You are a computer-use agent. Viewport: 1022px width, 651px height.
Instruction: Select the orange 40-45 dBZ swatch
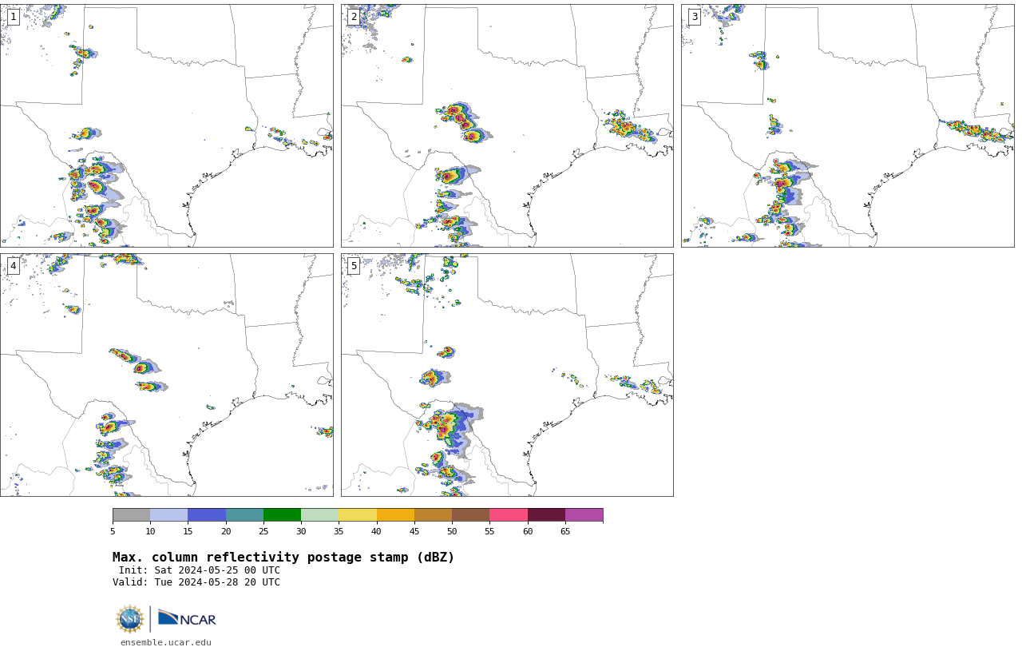coord(395,514)
